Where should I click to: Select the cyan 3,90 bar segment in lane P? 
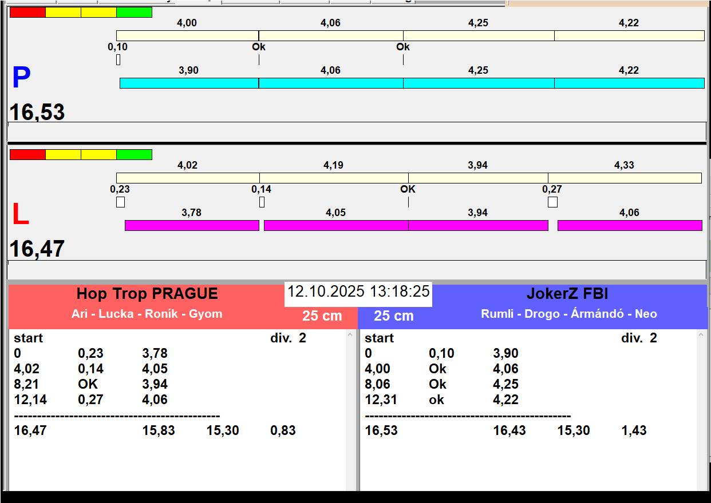[189, 83]
